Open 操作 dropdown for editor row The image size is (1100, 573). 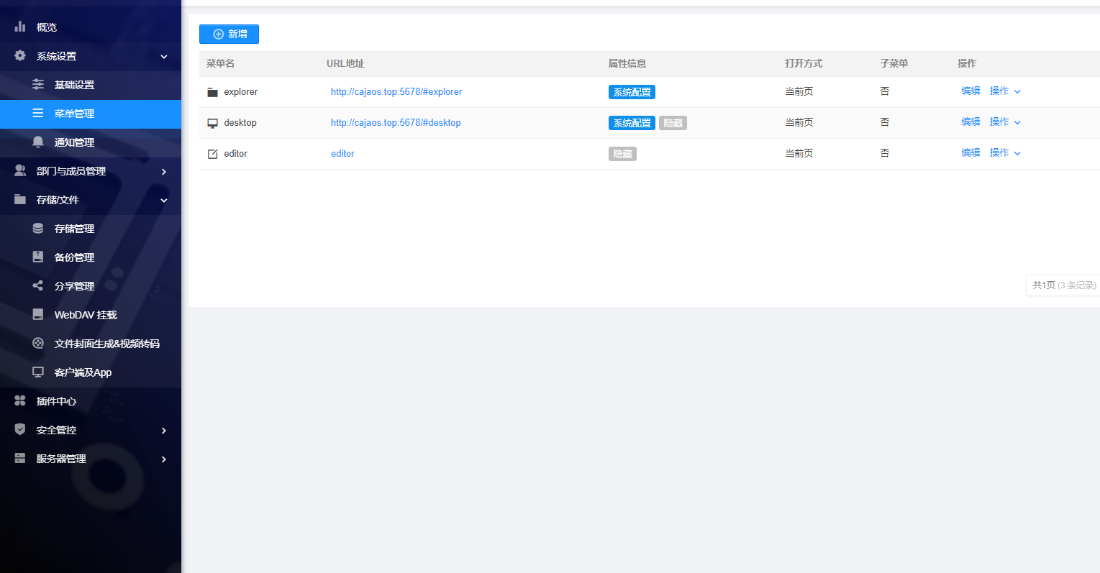point(1005,153)
